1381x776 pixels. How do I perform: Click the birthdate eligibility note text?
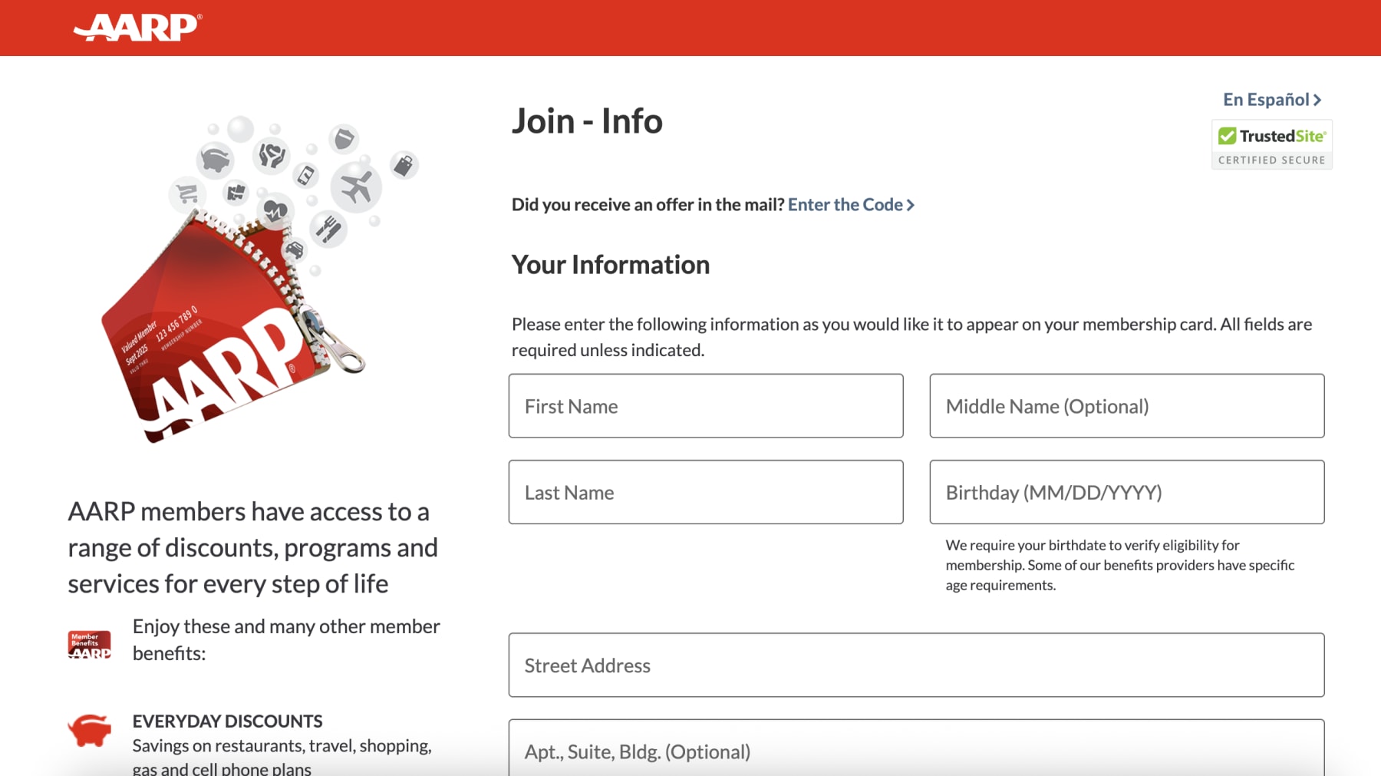tap(1120, 565)
